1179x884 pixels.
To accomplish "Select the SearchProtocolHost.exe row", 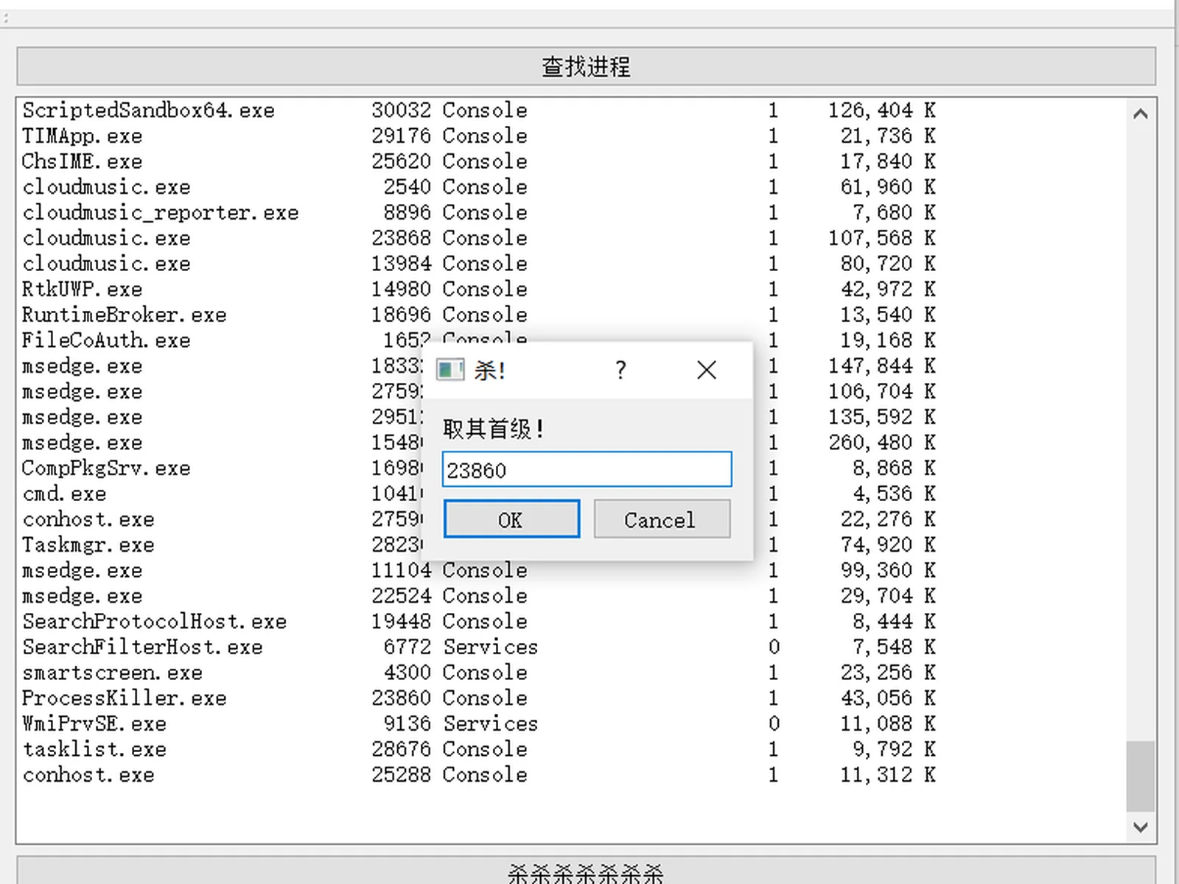I will tap(479, 622).
